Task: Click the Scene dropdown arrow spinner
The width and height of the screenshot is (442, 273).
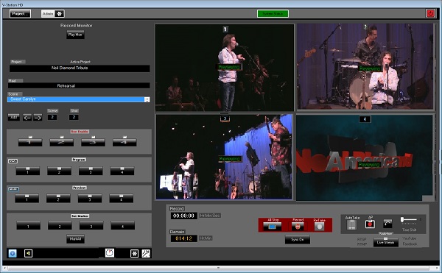Action: point(147,99)
